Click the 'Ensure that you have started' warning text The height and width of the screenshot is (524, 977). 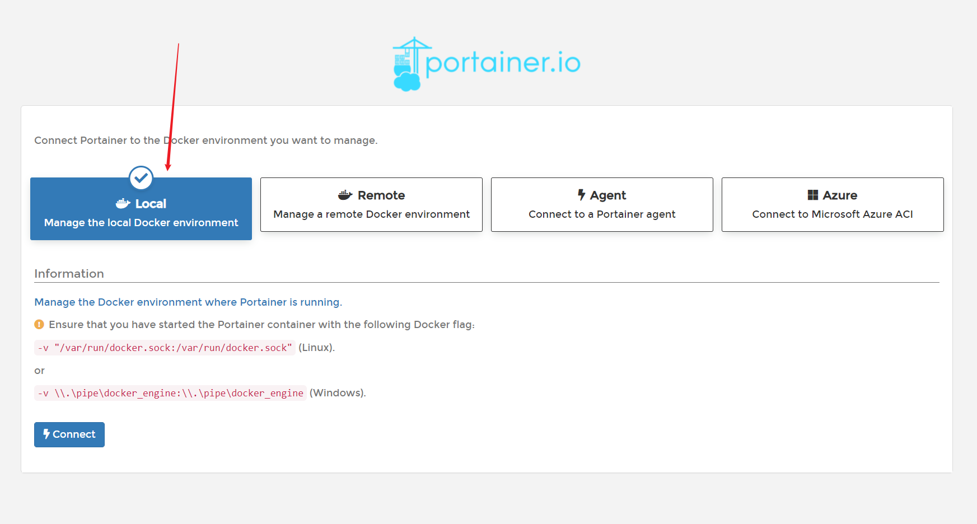261,325
